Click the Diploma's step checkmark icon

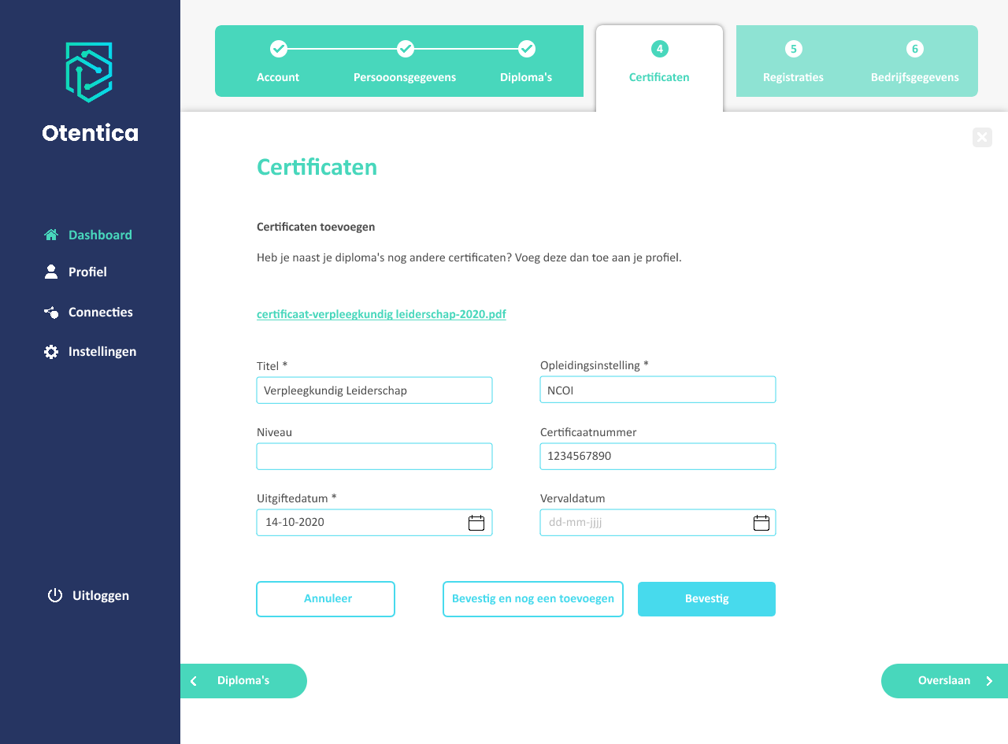527,49
